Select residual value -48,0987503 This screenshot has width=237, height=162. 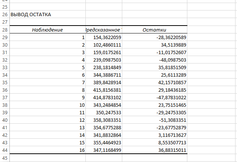(155, 60)
